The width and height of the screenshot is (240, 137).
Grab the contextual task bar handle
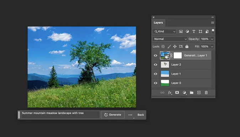19,115
